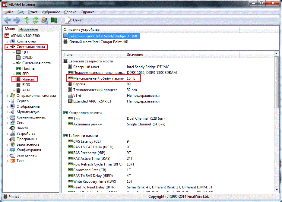Expand the Сервер tree node
The height and width of the screenshot is (202, 282).
pyautogui.click(x=7, y=101)
